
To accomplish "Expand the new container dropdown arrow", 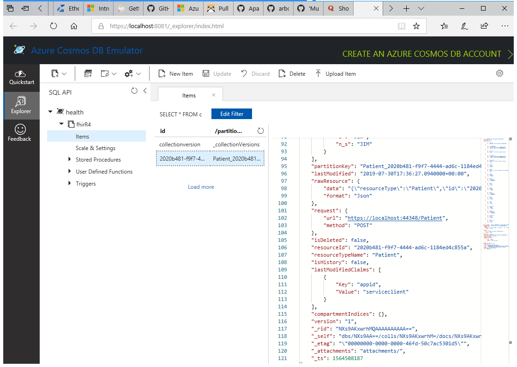I will [63, 73].
